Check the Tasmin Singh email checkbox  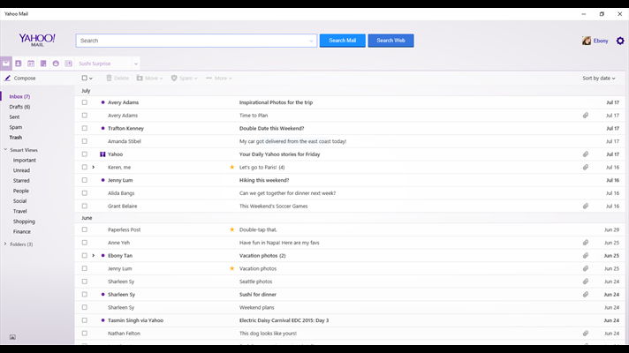[84, 320]
